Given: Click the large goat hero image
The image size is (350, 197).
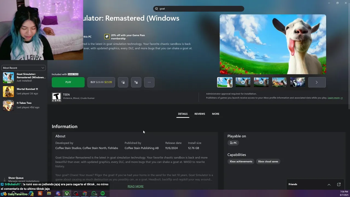Looking at the screenshot, I should click(273, 44).
